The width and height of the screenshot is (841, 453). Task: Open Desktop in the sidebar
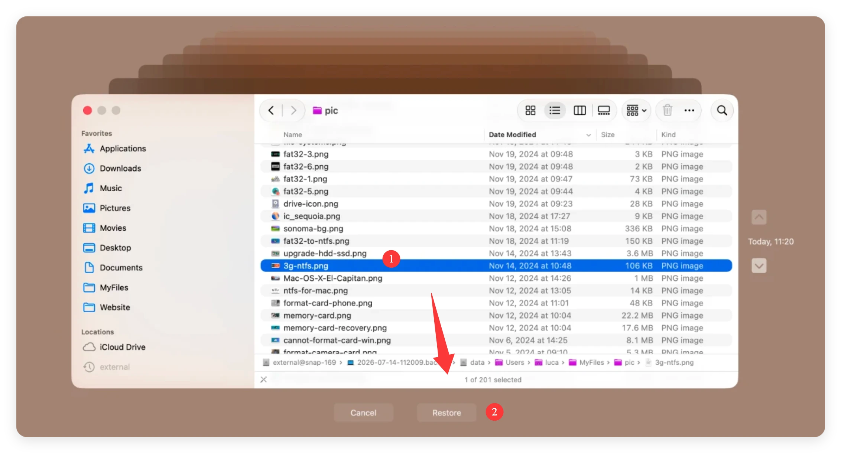pyautogui.click(x=107, y=248)
